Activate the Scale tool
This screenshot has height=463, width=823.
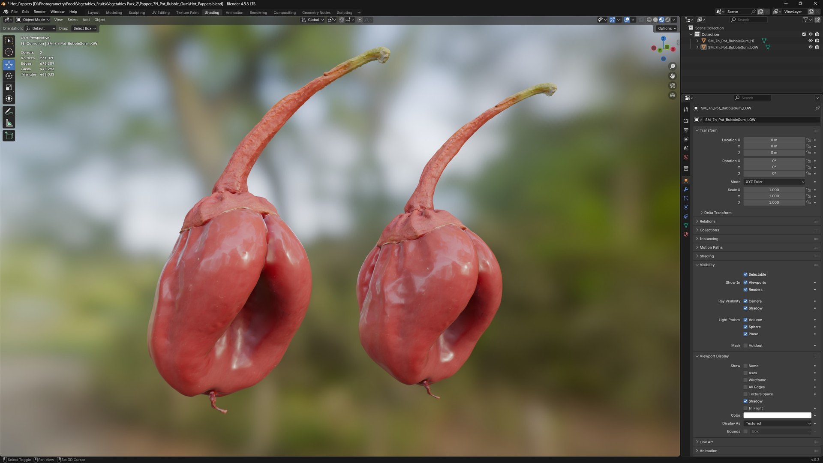click(x=9, y=87)
